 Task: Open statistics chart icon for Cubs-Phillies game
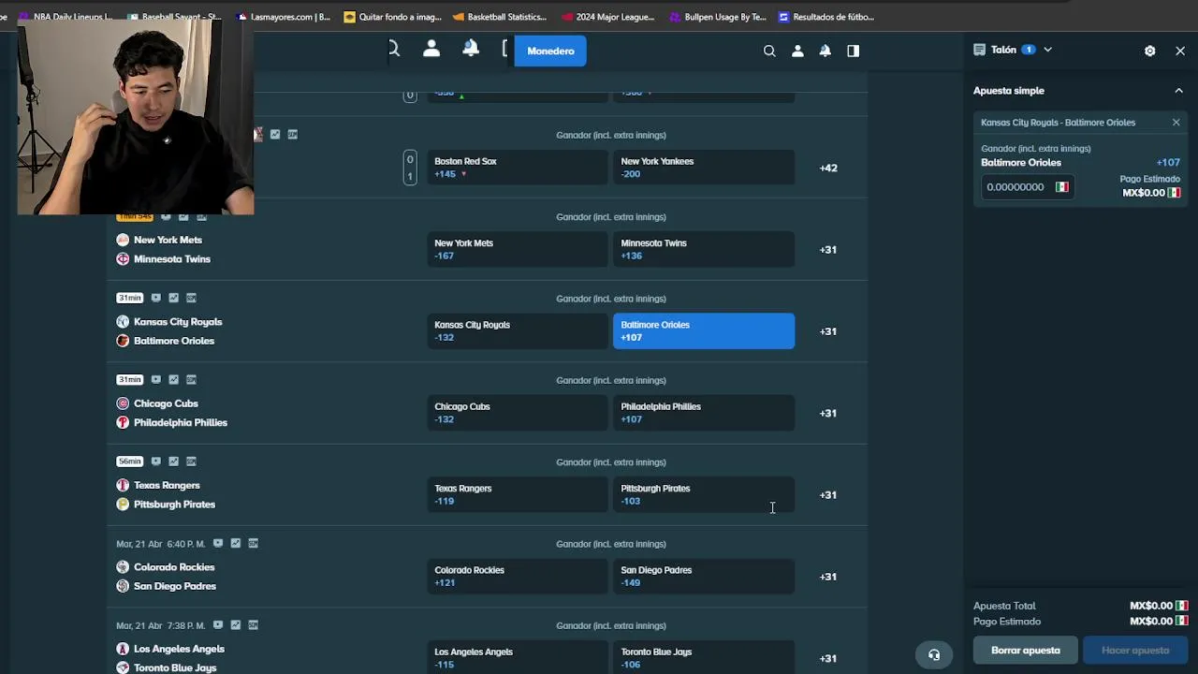point(173,379)
